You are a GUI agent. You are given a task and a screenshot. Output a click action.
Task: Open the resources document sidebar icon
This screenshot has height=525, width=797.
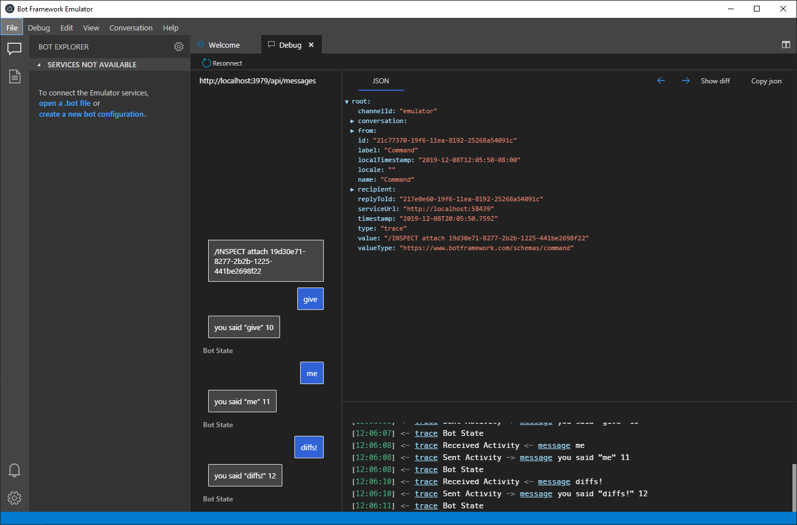click(14, 76)
